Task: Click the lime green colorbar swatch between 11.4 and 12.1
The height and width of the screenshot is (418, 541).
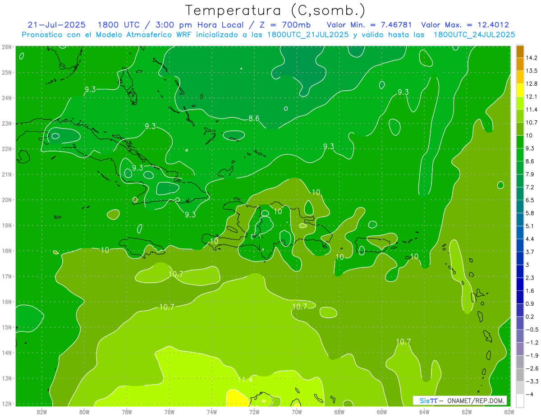Action: [x=520, y=103]
